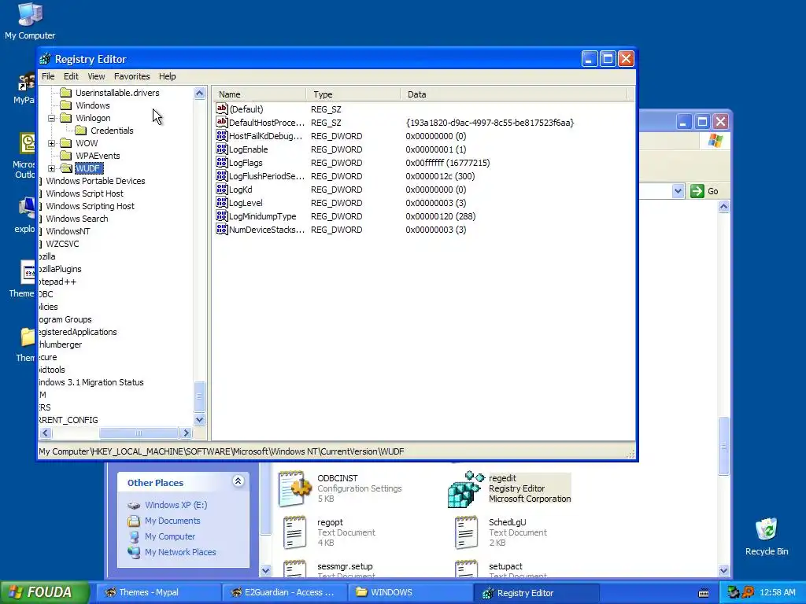Click the LogLevel DWORD value icon
The image size is (806, 604).
coord(221,202)
